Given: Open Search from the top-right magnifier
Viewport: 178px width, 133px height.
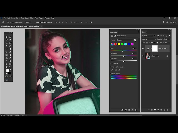Looking at the screenshot, I should pyautogui.click(x=167, y=22).
